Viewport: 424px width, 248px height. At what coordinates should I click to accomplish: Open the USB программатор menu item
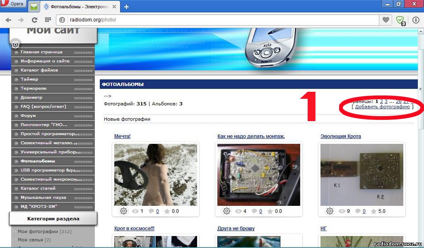(x=53, y=170)
